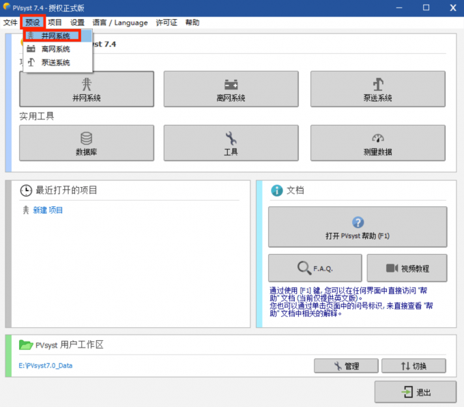Expand the 项目 menu

pyautogui.click(x=55, y=23)
